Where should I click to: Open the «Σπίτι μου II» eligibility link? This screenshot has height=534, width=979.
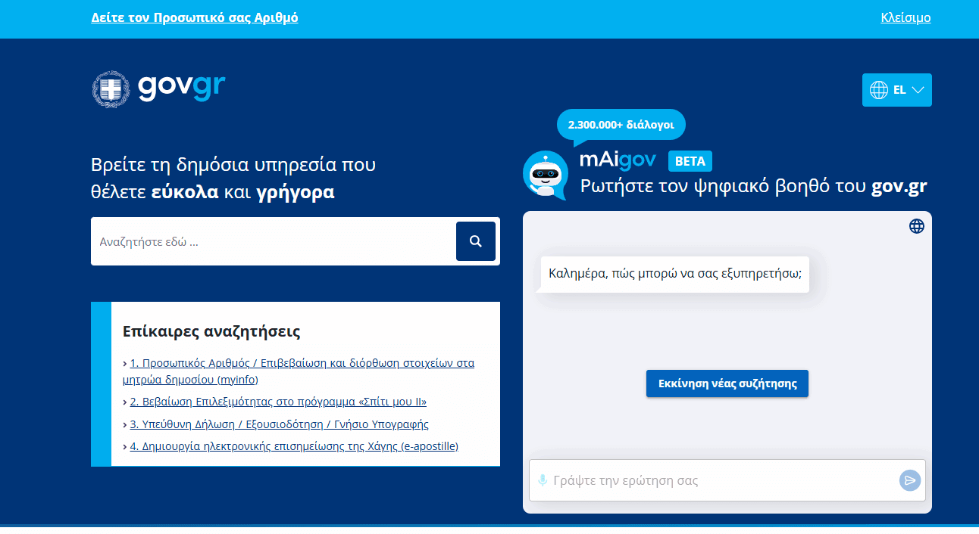pyautogui.click(x=277, y=401)
